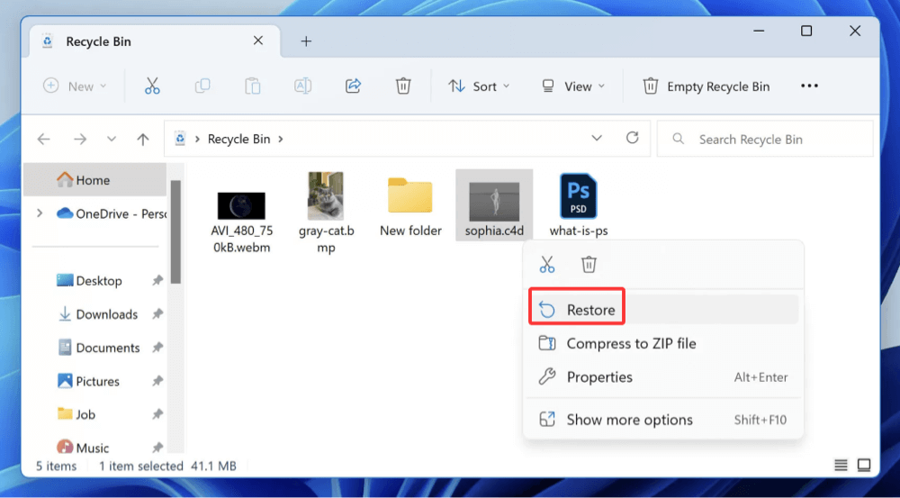
Task: Expand recent locations chevron
Action: [x=112, y=139]
